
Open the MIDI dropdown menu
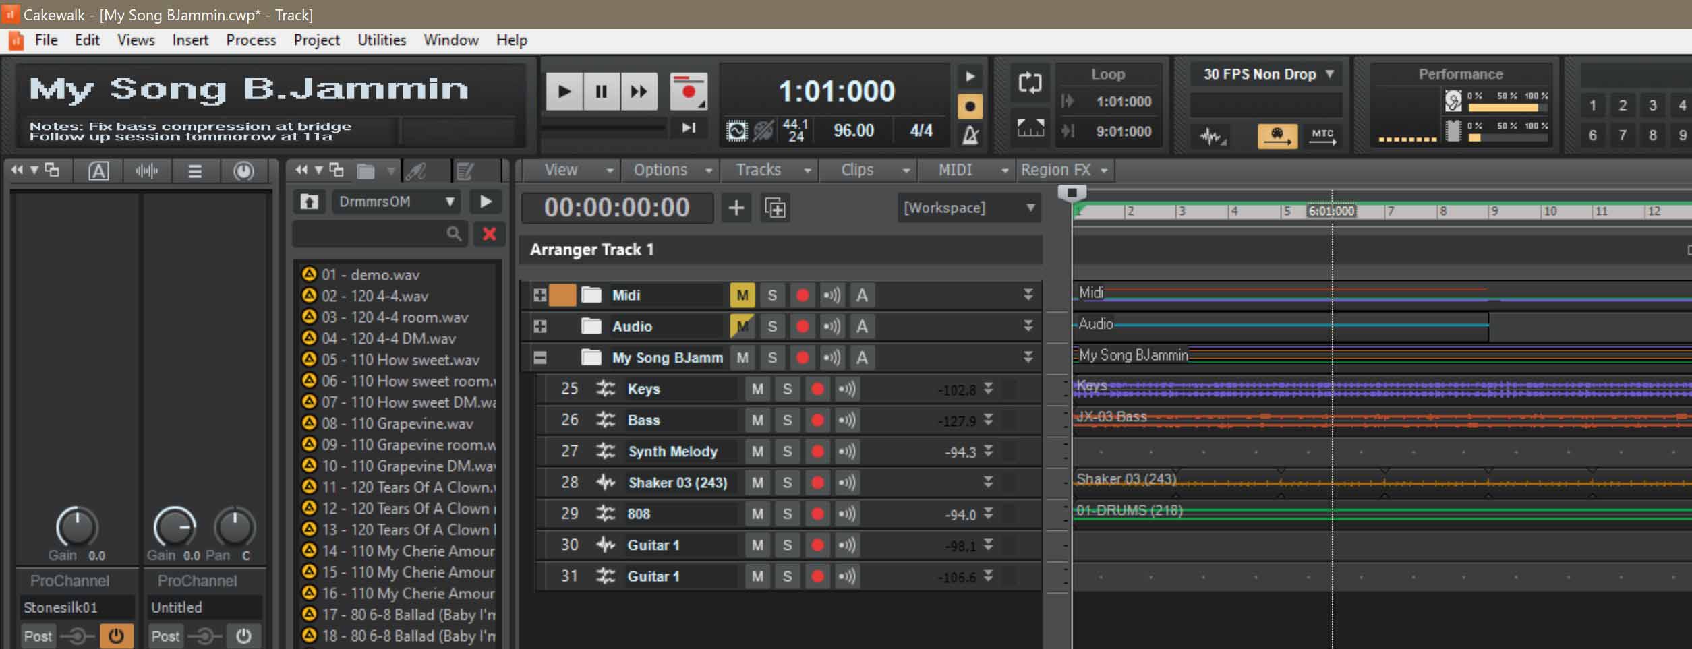[x=967, y=170]
